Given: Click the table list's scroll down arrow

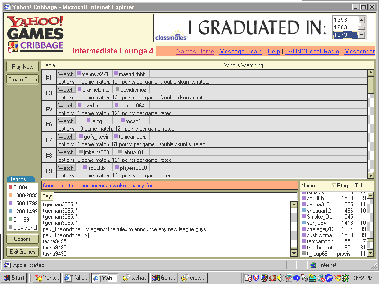Looking at the screenshot, I should [x=370, y=175].
